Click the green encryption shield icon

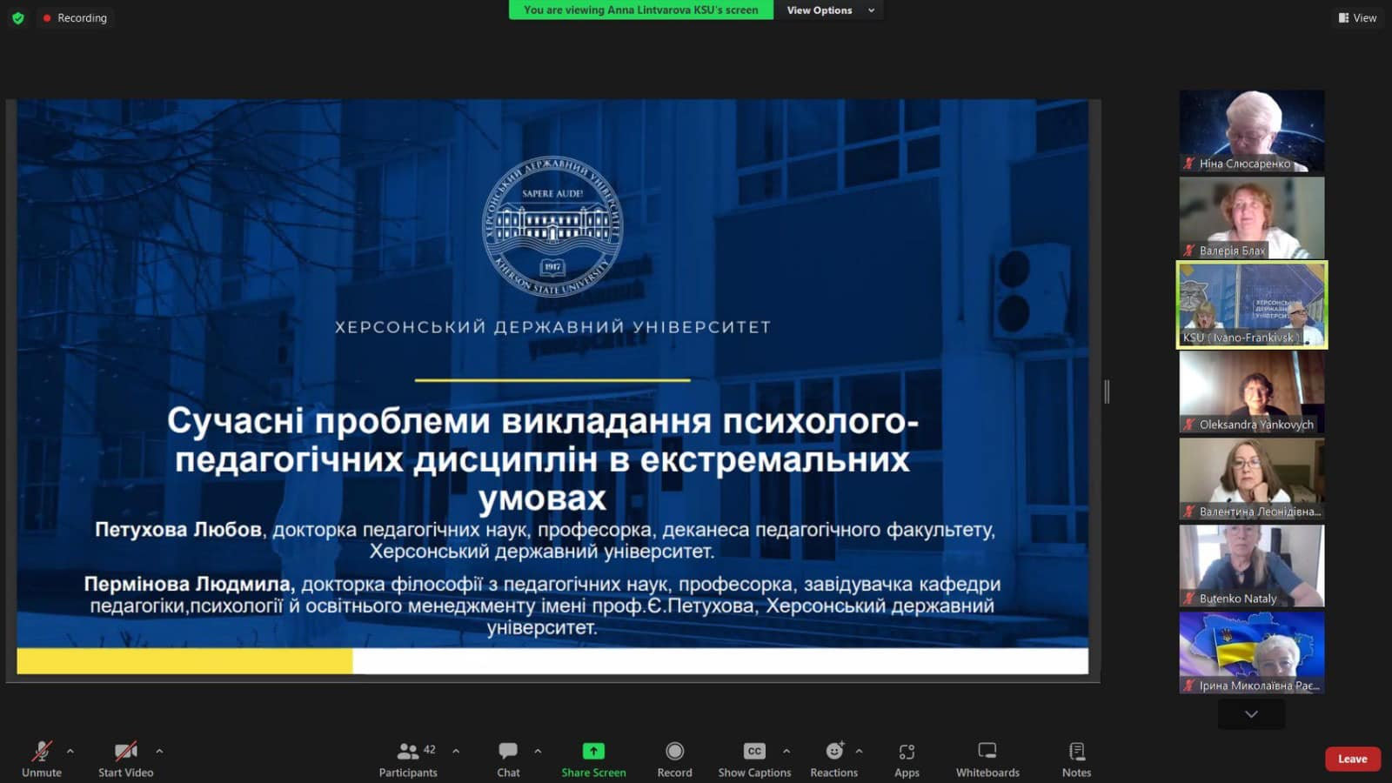tap(17, 17)
